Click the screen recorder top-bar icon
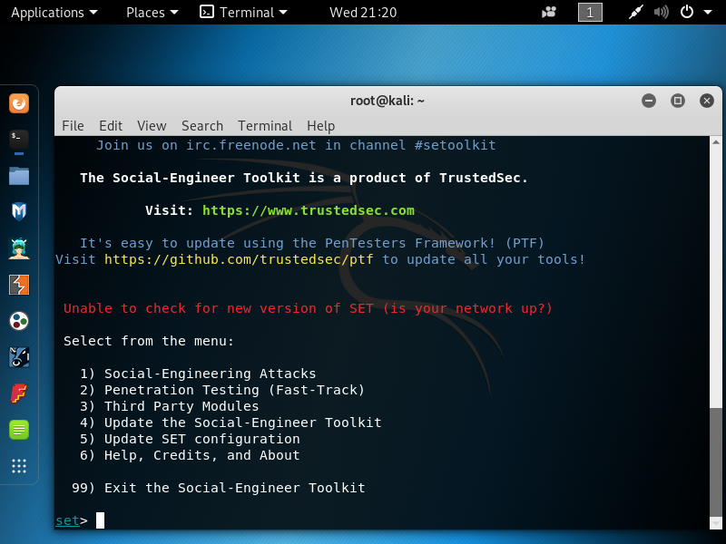The image size is (726, 544). (549, 12)
